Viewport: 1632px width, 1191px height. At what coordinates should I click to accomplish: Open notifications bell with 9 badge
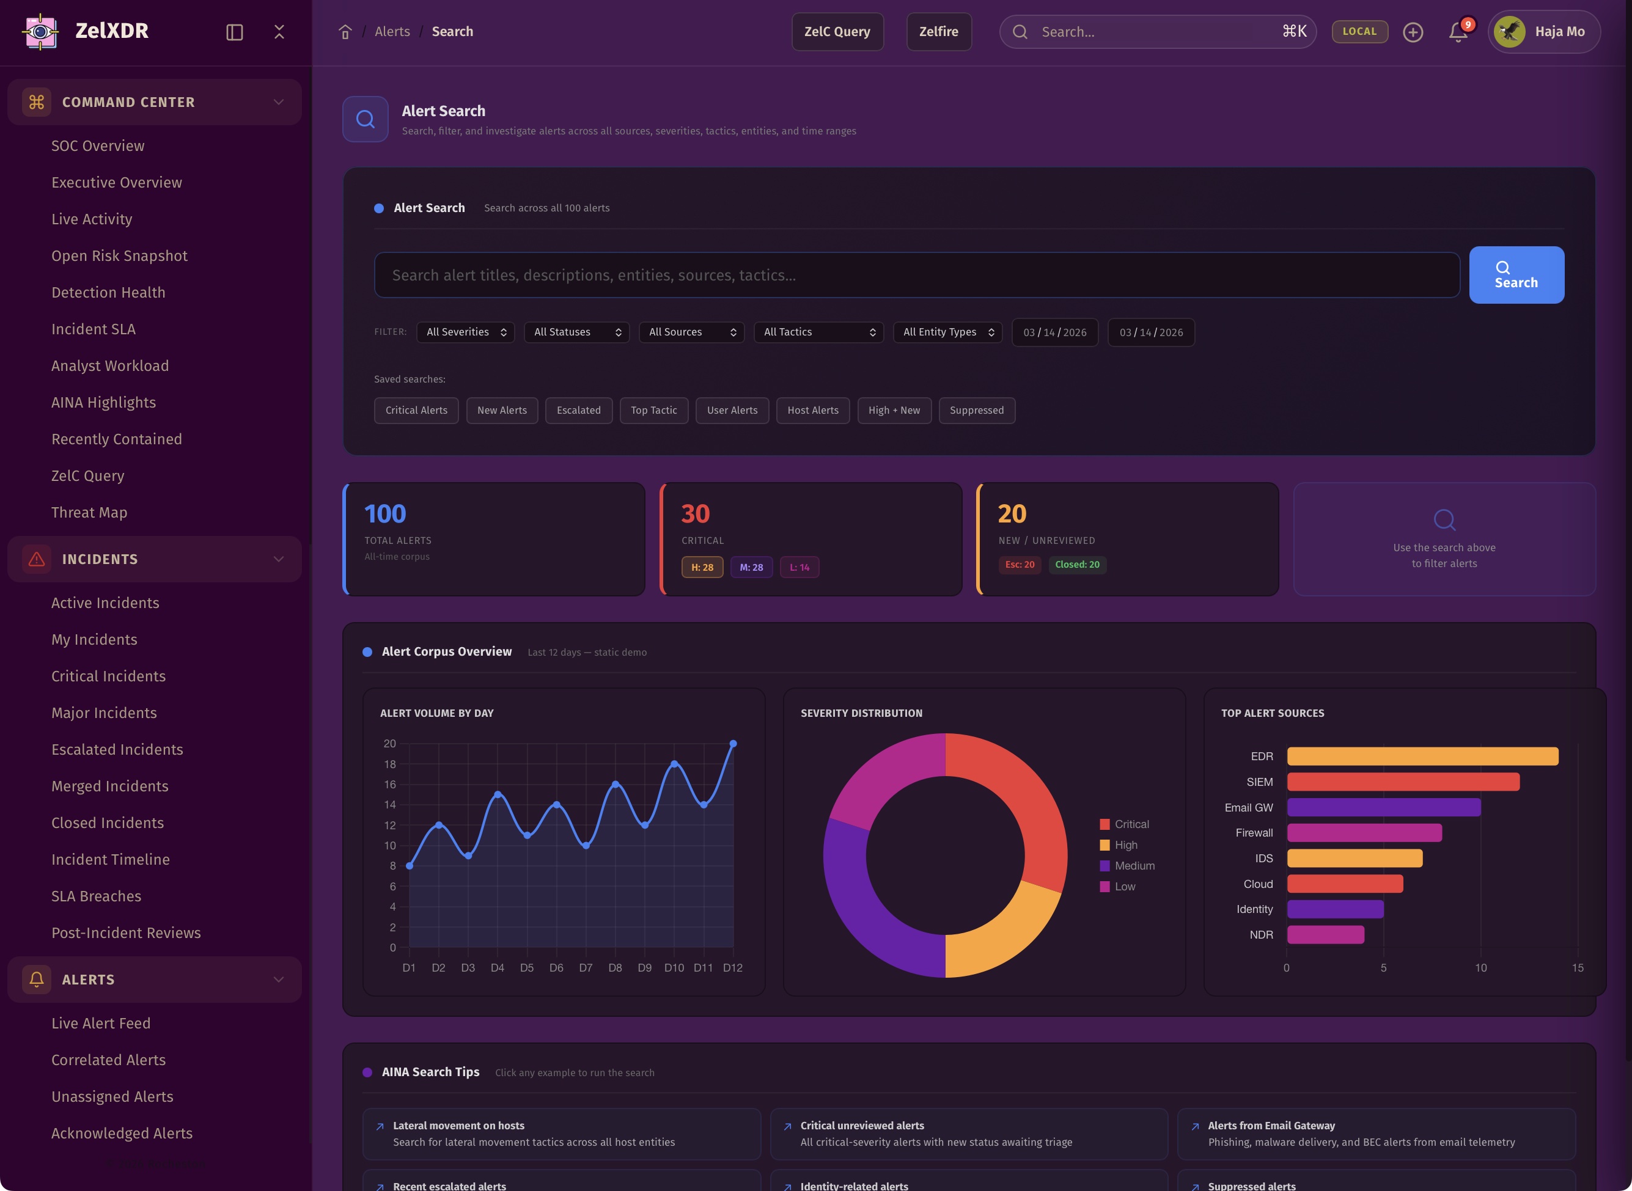pos(1458,32)
